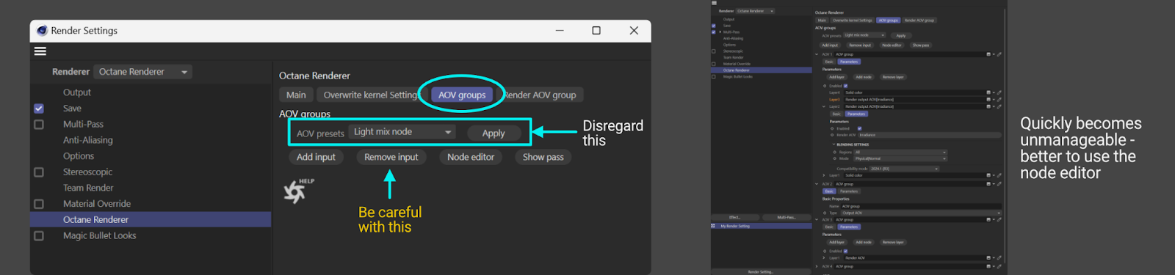Viewport: 1175px width, 275px height.
Task: Click node icon on AOV 3 row, right panel
Action: pyautogui.click(x=988, y=220)
